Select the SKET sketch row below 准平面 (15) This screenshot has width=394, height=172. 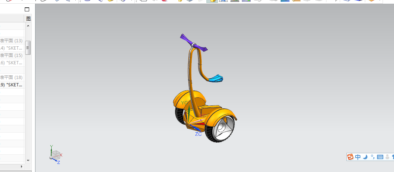12,63
